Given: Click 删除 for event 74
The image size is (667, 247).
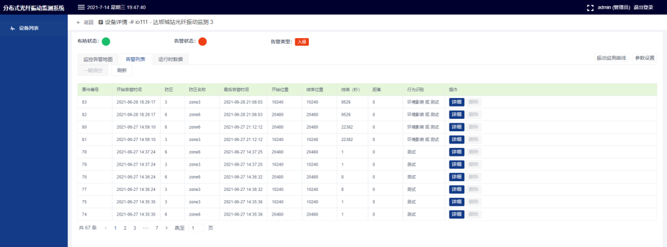Looking at the screenshot, I should 474,214.
